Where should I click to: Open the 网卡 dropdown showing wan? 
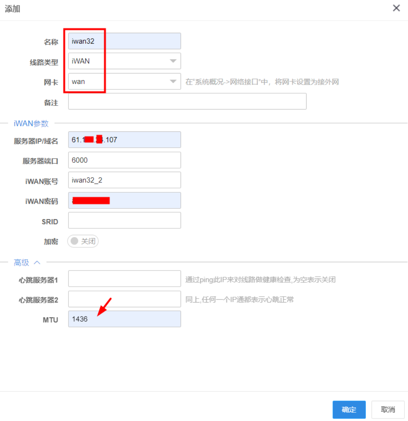point(124,81)
